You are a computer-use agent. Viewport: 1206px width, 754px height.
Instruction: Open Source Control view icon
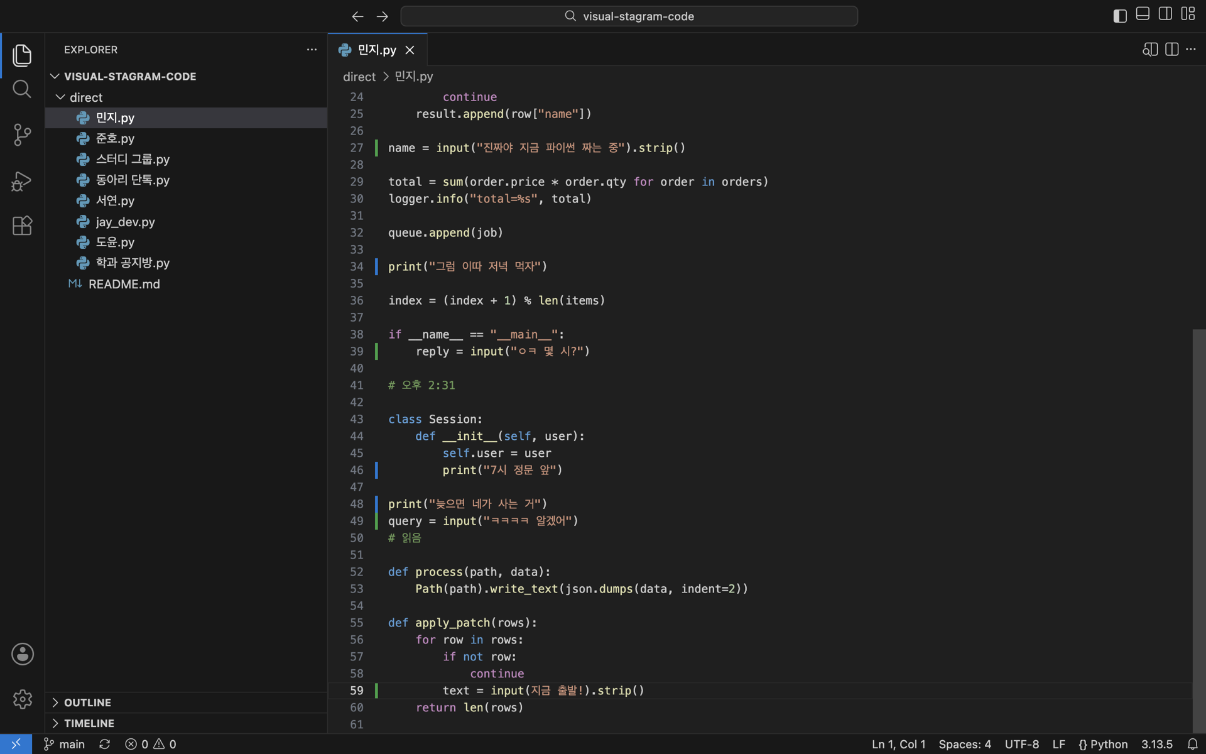point(22,134)
